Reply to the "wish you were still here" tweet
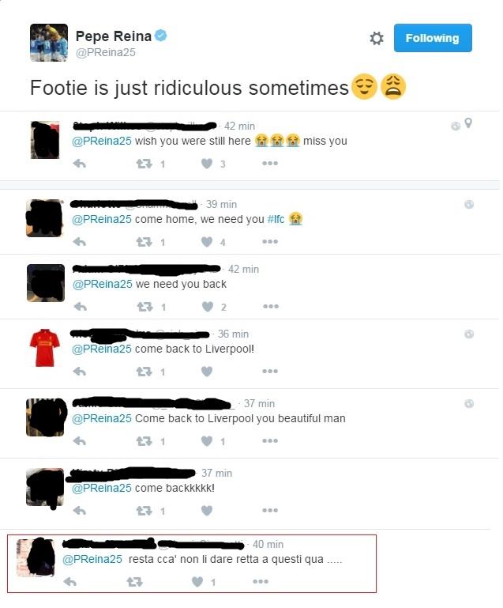503x608 pixels. point(80,164)
